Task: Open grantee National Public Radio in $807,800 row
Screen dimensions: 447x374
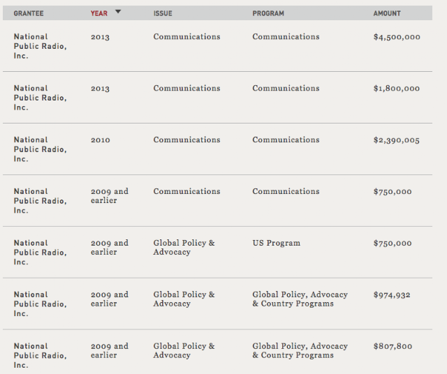Action: coord(41,355)
